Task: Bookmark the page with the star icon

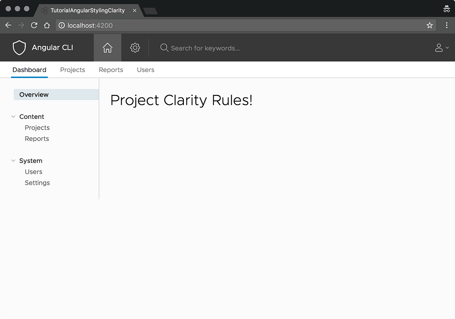Action: tap(430, 25)
